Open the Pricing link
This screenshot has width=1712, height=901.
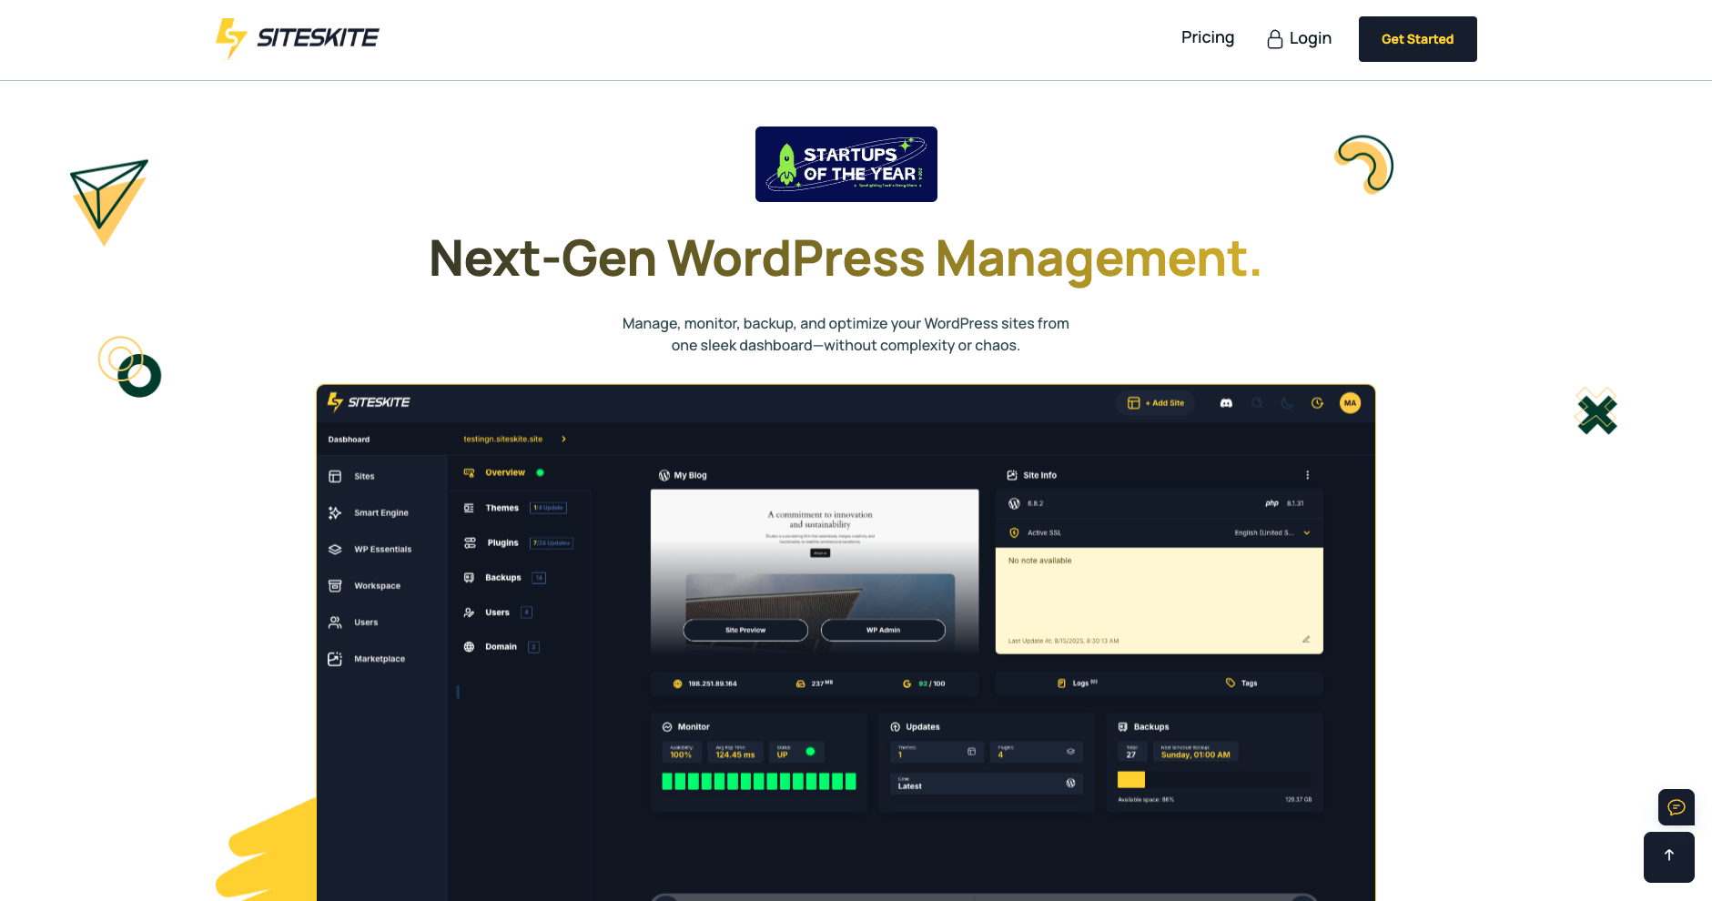[1207, 37]
